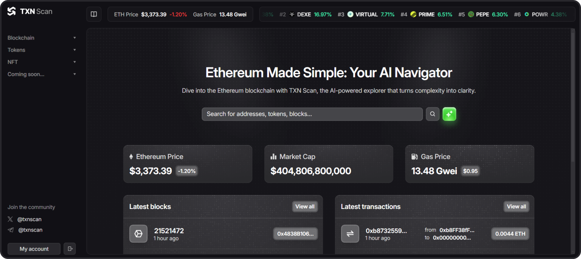
Task: Click the logout icon beside My account
Action: [70, 249]
